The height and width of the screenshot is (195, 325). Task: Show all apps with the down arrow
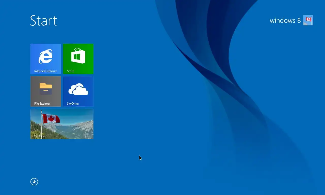(x=34, y=182)
